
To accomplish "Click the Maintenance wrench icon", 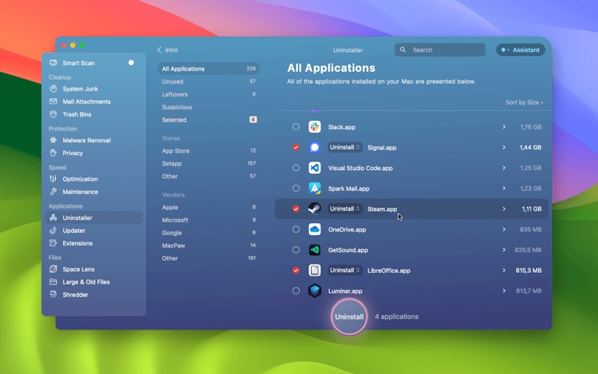I will tap(54, 192).
